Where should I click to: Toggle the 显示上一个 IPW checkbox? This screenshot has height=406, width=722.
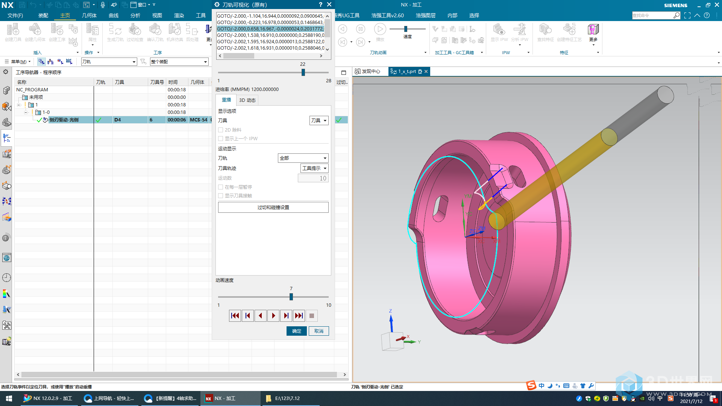click(221, 138)
